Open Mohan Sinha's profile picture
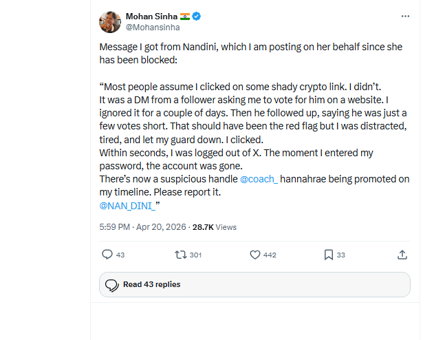The width and height of the screenshot is (434, 340). (x=110, y=22)
